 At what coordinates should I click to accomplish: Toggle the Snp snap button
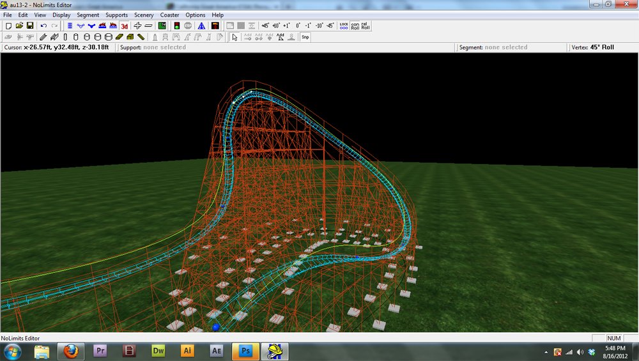coord(305,37)
